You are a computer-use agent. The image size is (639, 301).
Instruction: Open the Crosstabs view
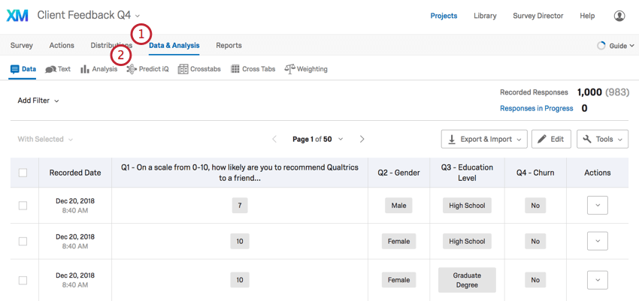click(x=199, y=69)
